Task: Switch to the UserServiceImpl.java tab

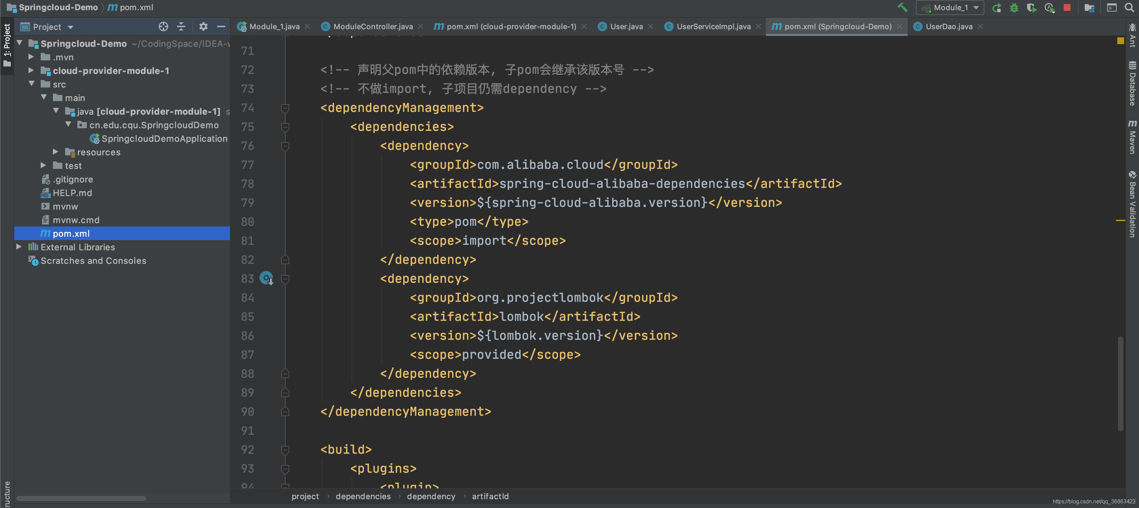Action: coord(713,26)
